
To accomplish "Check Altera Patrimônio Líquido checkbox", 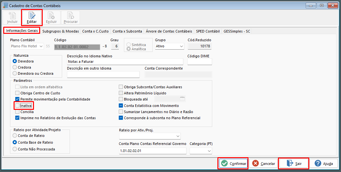I will (x=121, y=93).
